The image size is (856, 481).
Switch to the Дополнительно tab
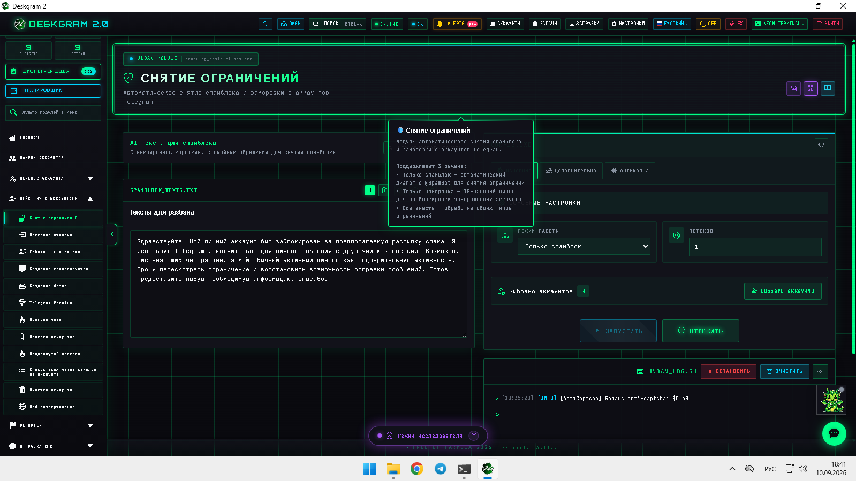coord(571,171)
